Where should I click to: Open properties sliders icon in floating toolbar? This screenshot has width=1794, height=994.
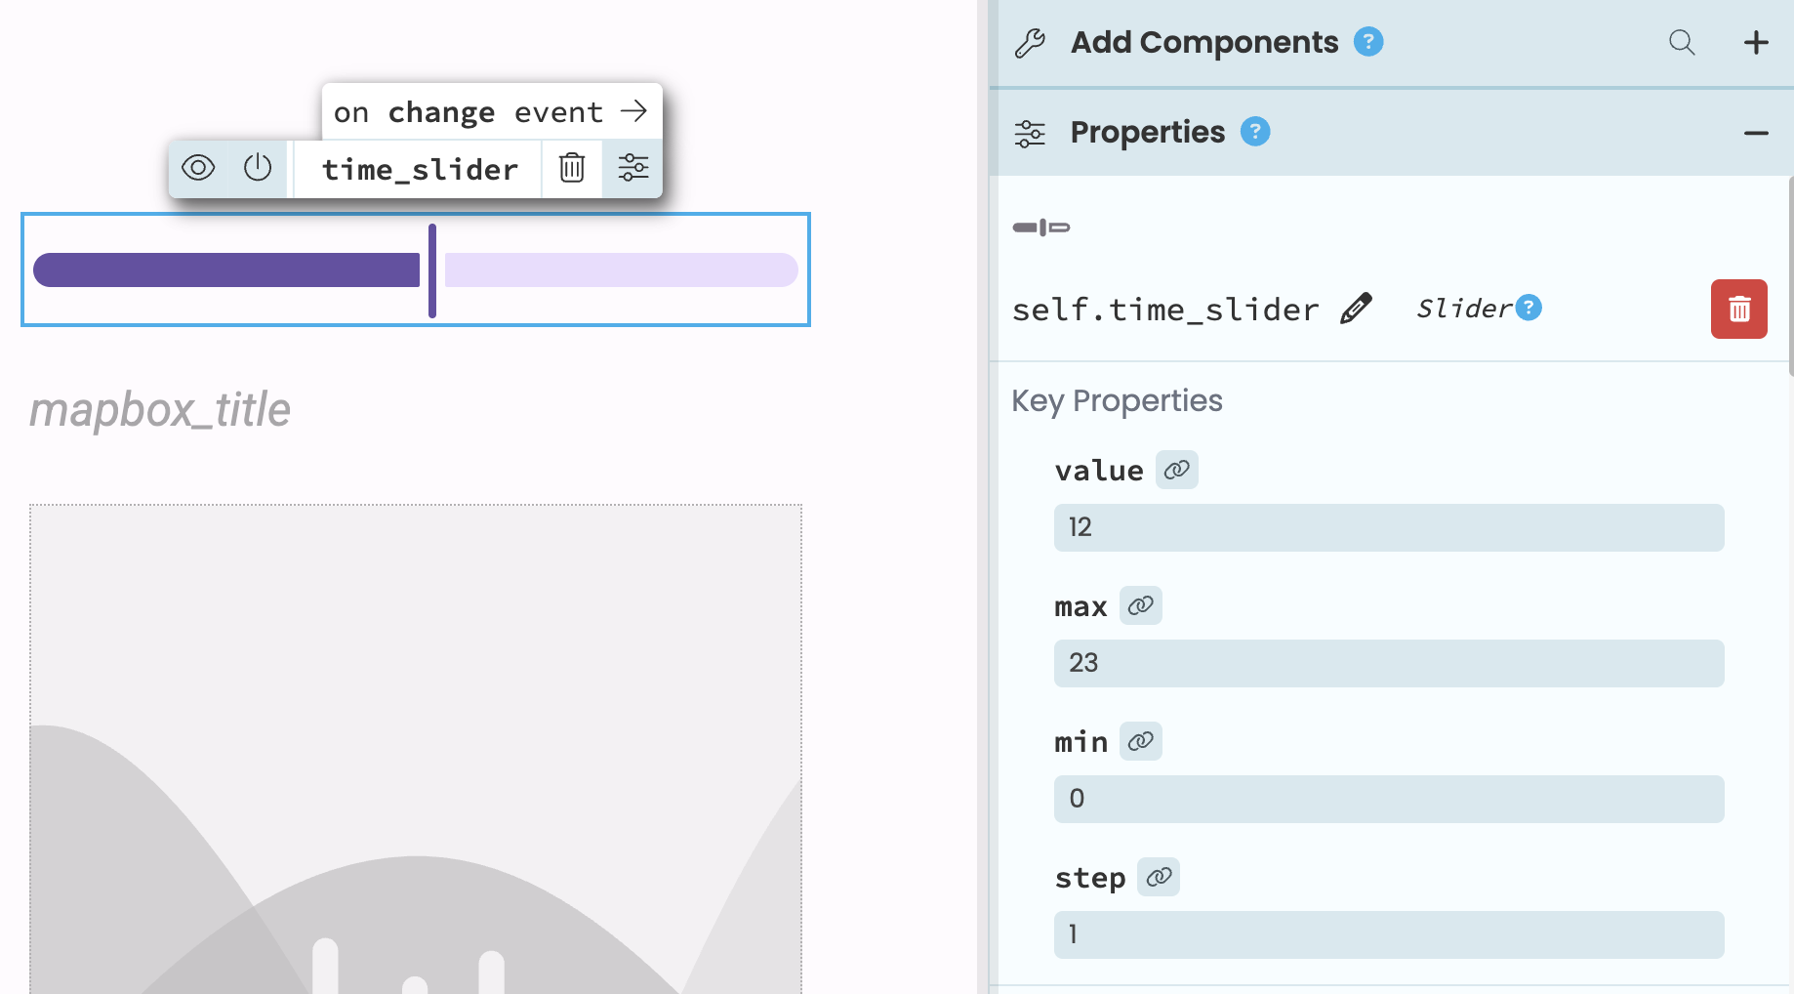click(x=632, y=168)
